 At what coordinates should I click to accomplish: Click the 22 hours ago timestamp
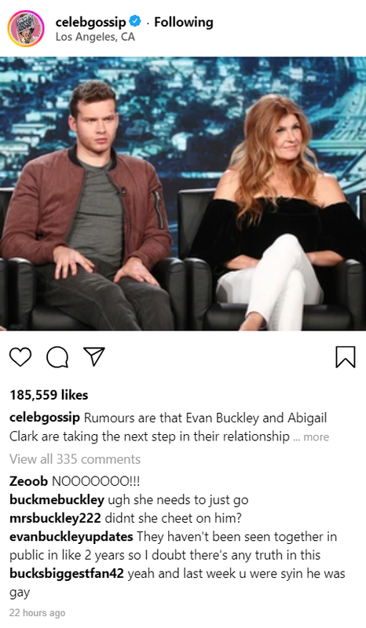[x=37, y=613]
